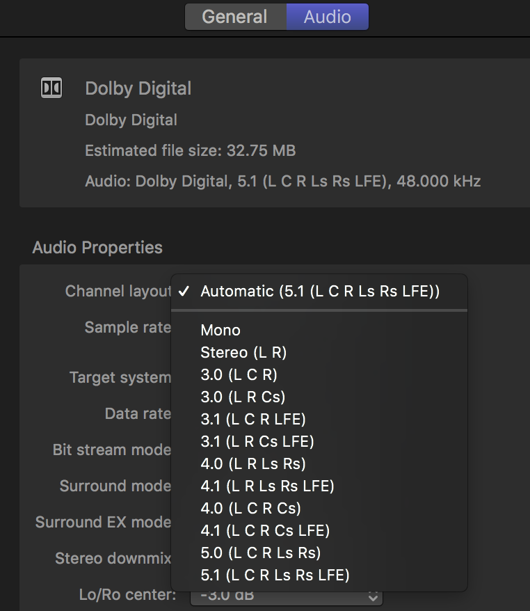Click the Audio Properties section header
Viewport: 530px width, 611px height.
97,248
